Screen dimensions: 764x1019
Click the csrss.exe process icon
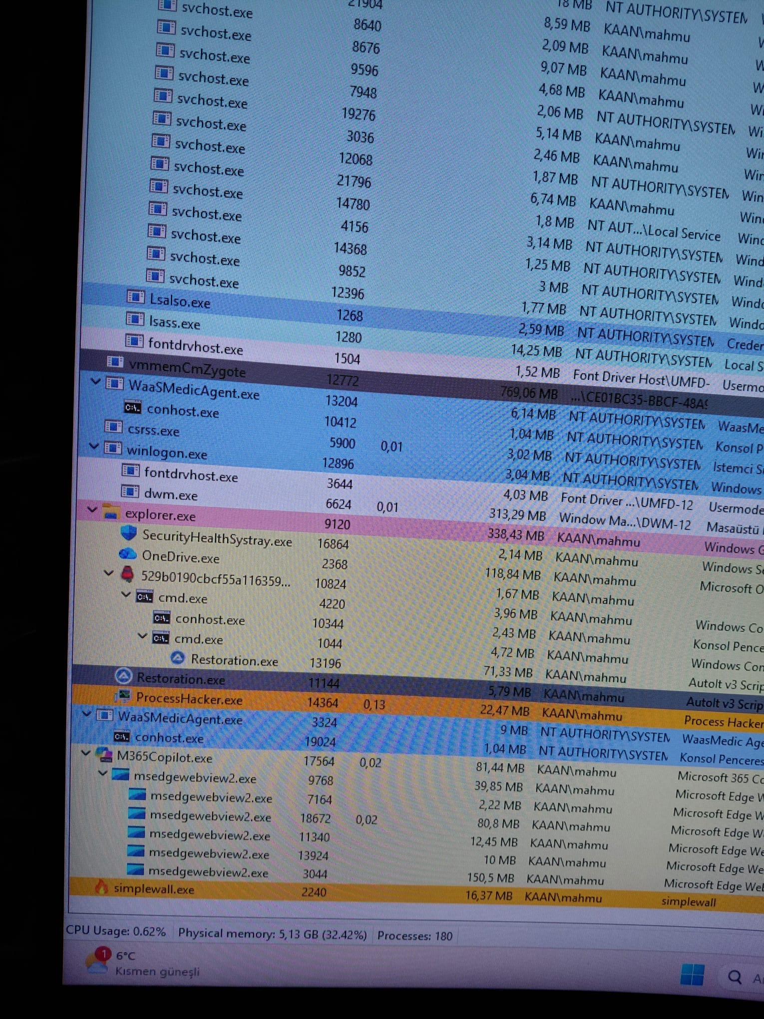point(113,427)
